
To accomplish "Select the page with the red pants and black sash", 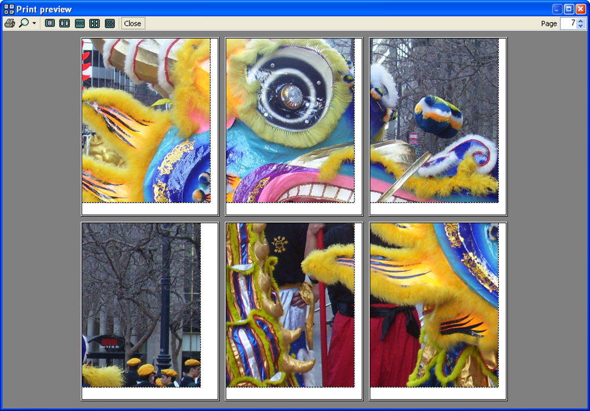I will pyautogui.click(x=438, y=311).
